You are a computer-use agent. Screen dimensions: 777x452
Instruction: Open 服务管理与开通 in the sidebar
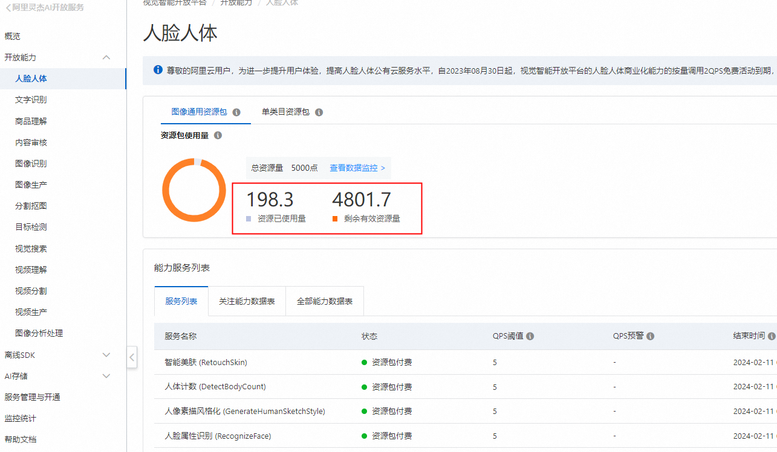coord(32,397)
